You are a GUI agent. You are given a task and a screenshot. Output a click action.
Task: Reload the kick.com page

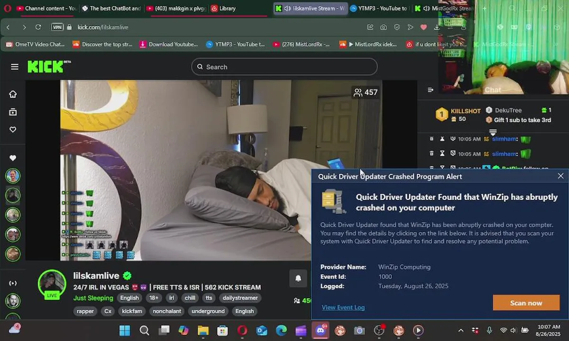[38, 27]
